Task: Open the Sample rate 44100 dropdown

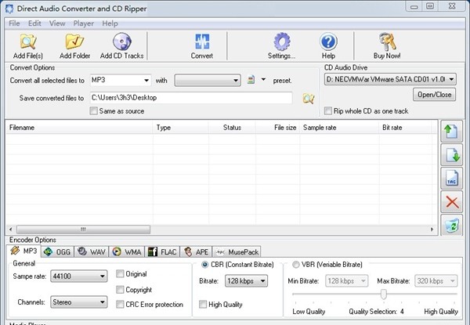Action: click(79, 276)
